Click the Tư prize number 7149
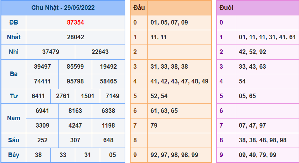 (x=112, y=96)
